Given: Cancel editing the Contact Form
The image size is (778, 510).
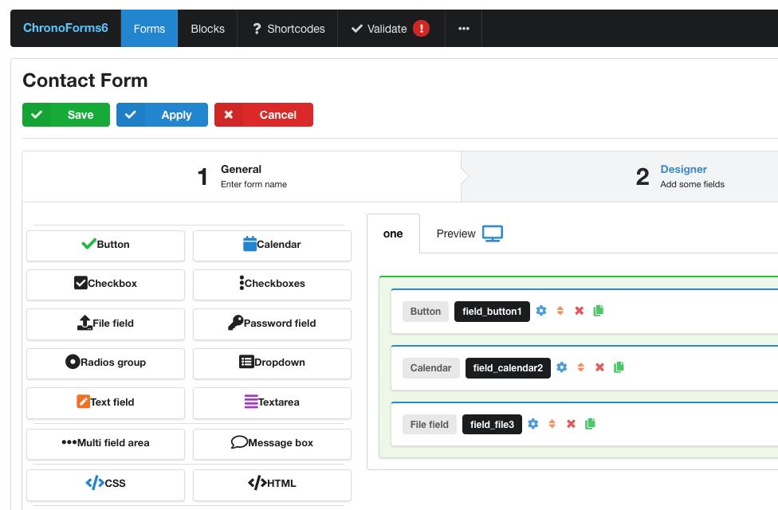Looking at the screenshot, I should [x=263, y=115].
